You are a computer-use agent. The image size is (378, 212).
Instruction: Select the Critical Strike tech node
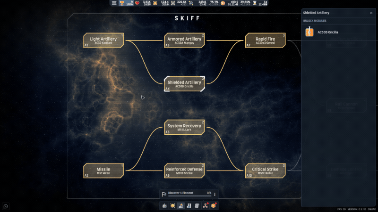coord(266,171)
